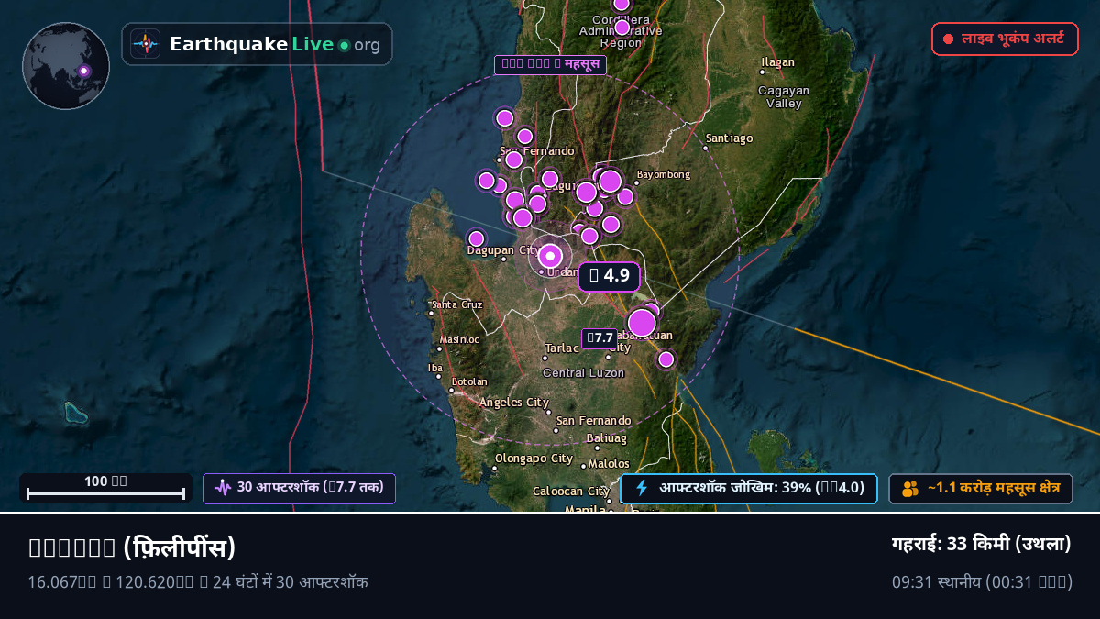Click the people icon in felt-area badge
This screenshot has height=619, width=1100.
point(910,489)
